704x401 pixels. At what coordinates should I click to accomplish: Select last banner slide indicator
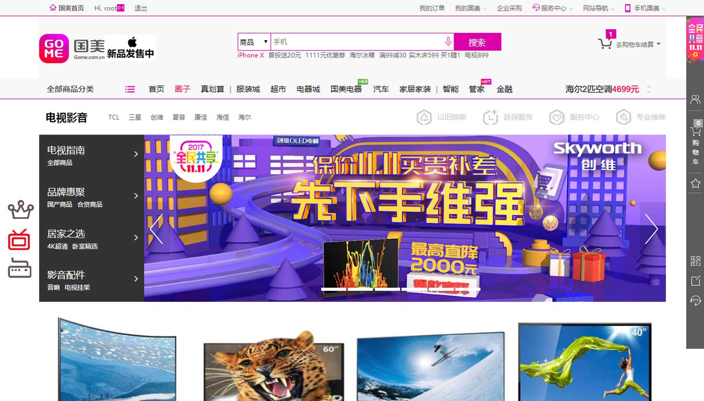467,289
